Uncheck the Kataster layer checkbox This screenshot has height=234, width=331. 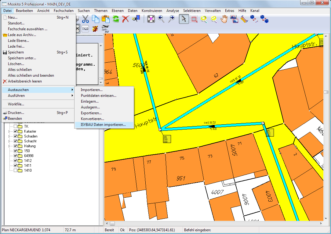15,131
